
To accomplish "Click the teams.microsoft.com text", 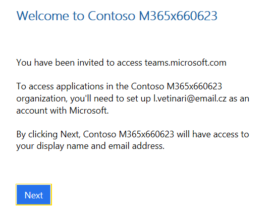I will tap(185, 63).
